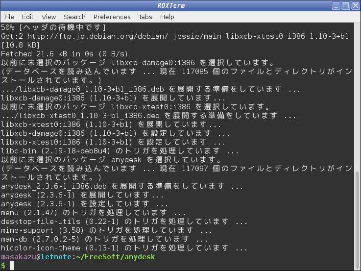Viewport: 361px width, 271px height.
Task: Click the ROXTerm title bar text
Action: 171,5
